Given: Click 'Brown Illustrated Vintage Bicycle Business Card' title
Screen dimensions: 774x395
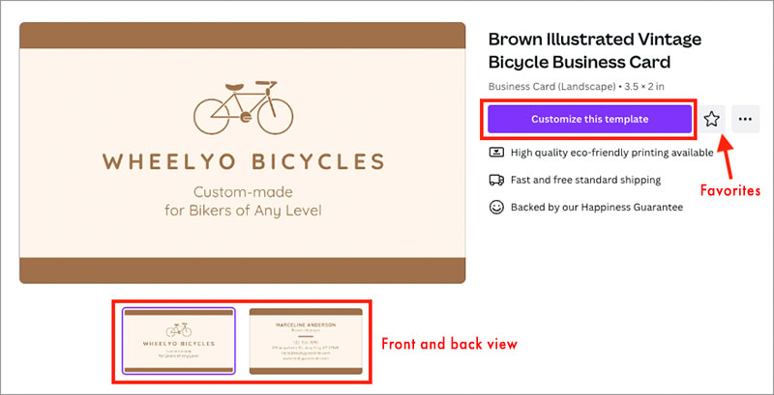Looking at the screenshot, I should tap(595, 50).
